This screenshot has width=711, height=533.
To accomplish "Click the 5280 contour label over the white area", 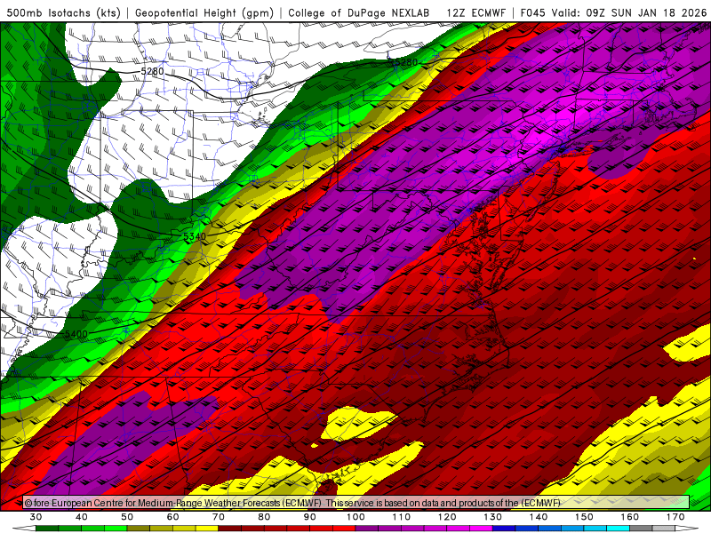I will point(152,71).
